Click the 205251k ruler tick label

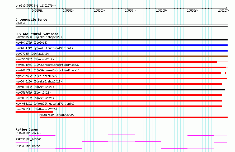[37, 11]
